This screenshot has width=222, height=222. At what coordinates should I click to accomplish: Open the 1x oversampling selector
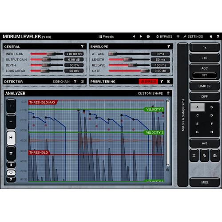coord(205,48)
